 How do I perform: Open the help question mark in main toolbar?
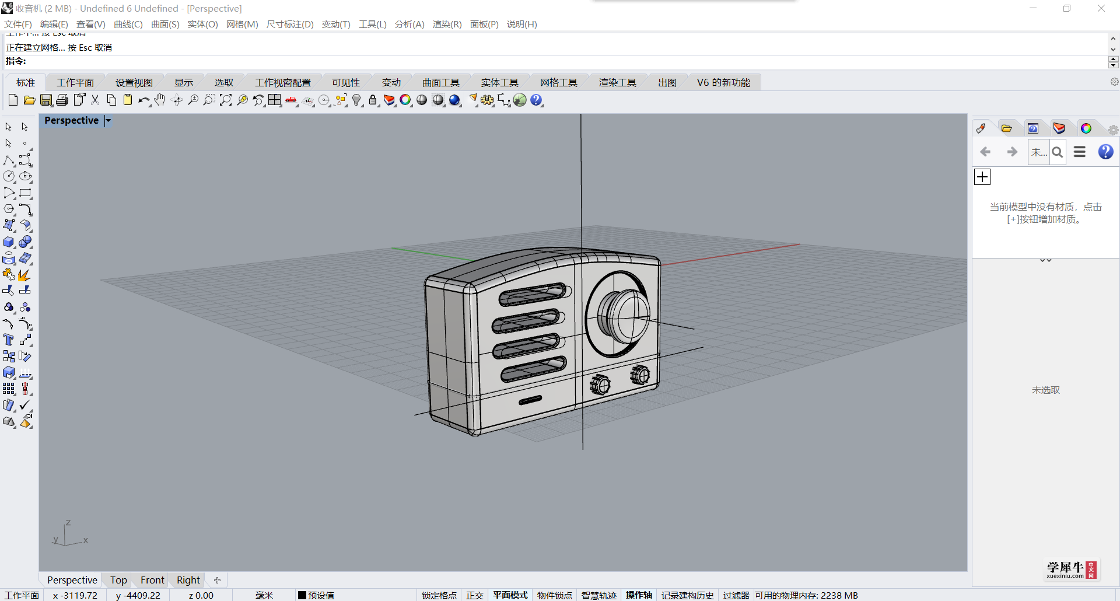[537, 100]
